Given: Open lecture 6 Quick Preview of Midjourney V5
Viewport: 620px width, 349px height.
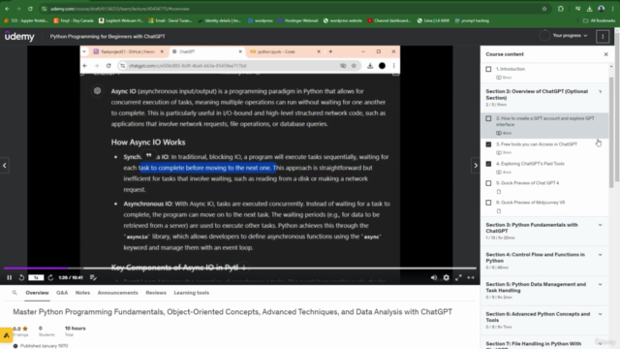Looking at the screenshot, I should tap(530, 203).
